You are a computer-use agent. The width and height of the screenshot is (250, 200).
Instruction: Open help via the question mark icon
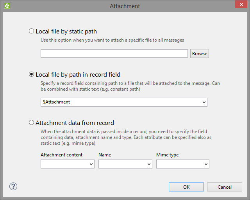[x=13, y=186]
